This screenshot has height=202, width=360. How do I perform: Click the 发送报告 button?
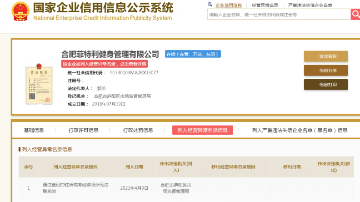pos(326,56)
